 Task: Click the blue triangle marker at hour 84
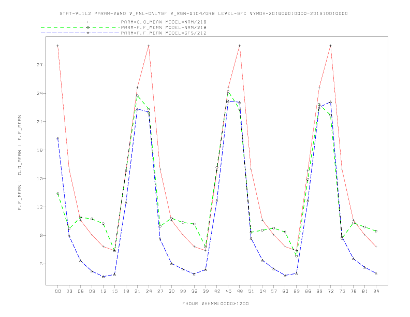[x=376, y=273]
